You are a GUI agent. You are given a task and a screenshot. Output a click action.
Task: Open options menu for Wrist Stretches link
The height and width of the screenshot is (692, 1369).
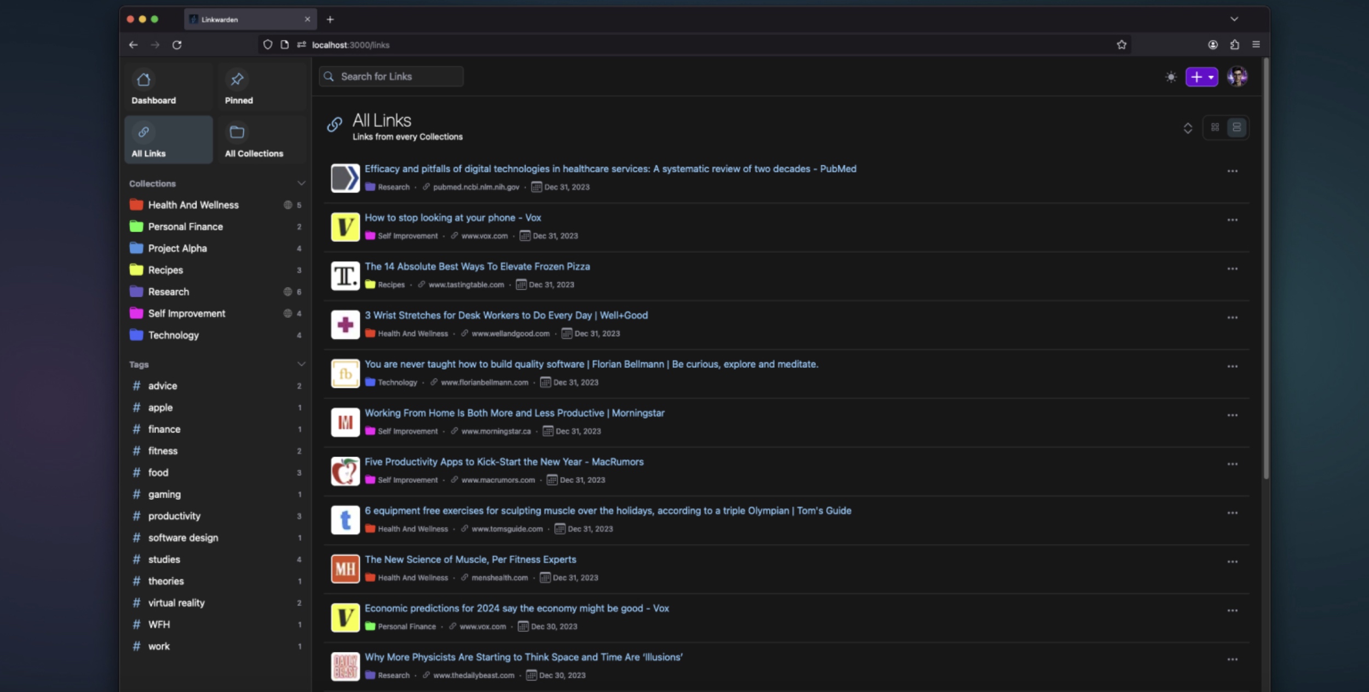coord(1232,318)
